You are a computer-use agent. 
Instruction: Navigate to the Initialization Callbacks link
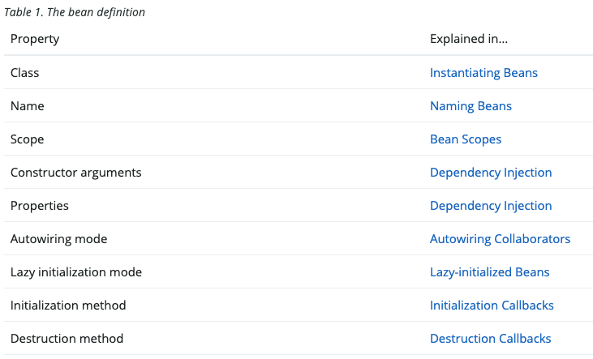tap(492, 306)
